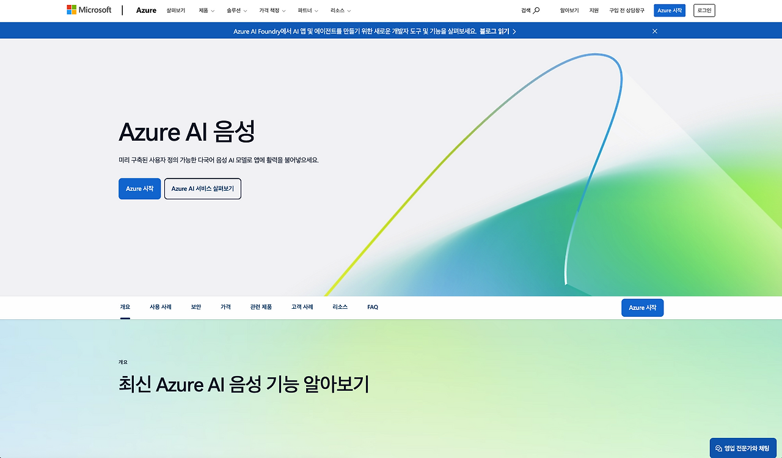This screenshot has height=458, width=782.
Task: Open the 살펴보기 menu item
Action: point(176,10)
